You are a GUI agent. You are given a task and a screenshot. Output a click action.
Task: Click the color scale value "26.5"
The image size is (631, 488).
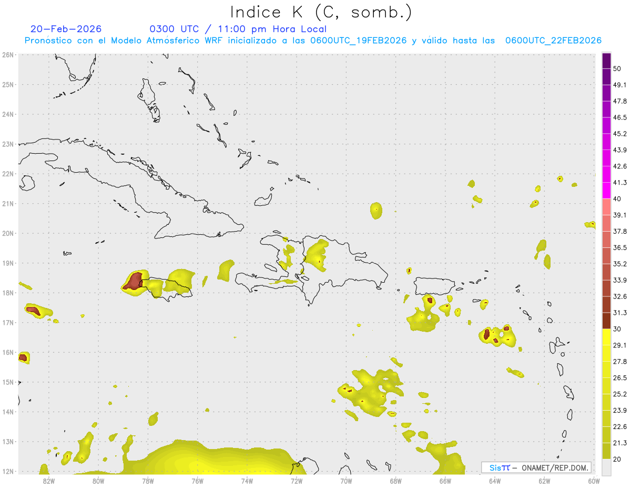(620, 378)
